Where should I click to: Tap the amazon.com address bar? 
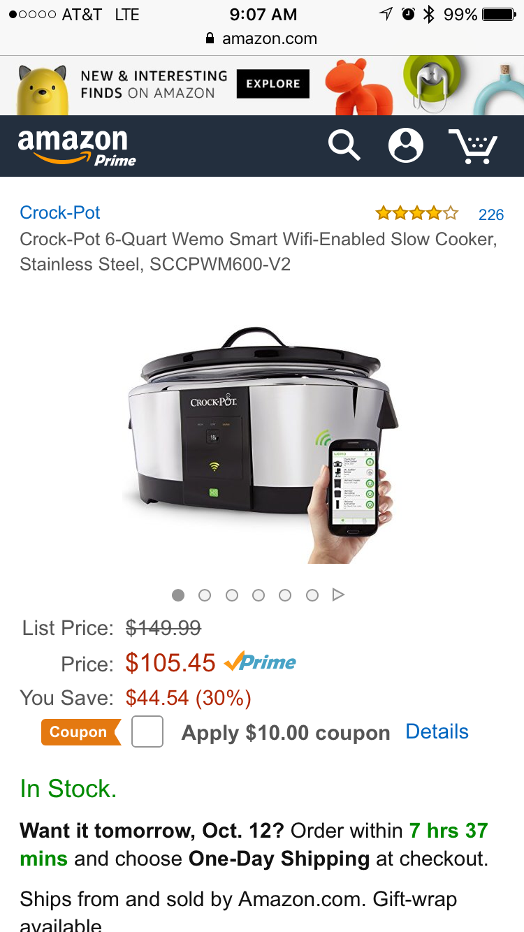pos(262,39)
